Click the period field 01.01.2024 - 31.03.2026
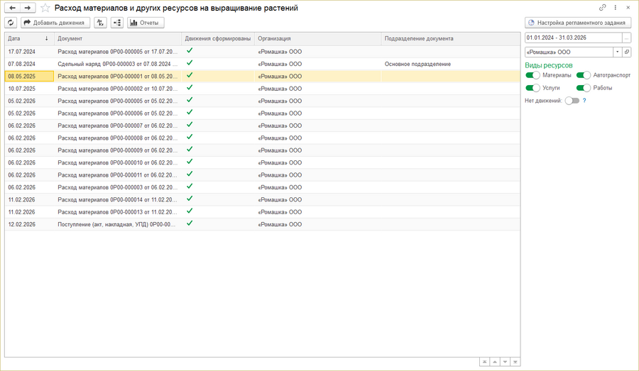This screenshot has width=639, height=371. click(x=574, y=38)
